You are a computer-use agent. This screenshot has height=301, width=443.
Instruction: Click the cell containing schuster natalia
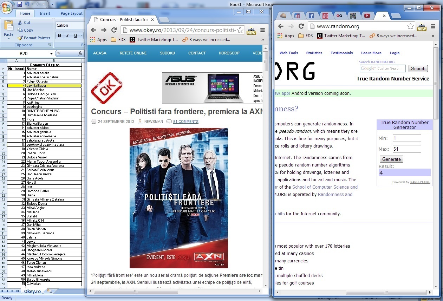(x=53, y=73)
